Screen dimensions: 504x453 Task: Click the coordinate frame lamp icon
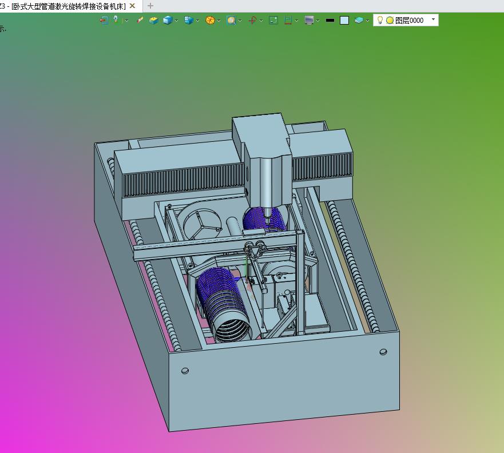[116, 20]
